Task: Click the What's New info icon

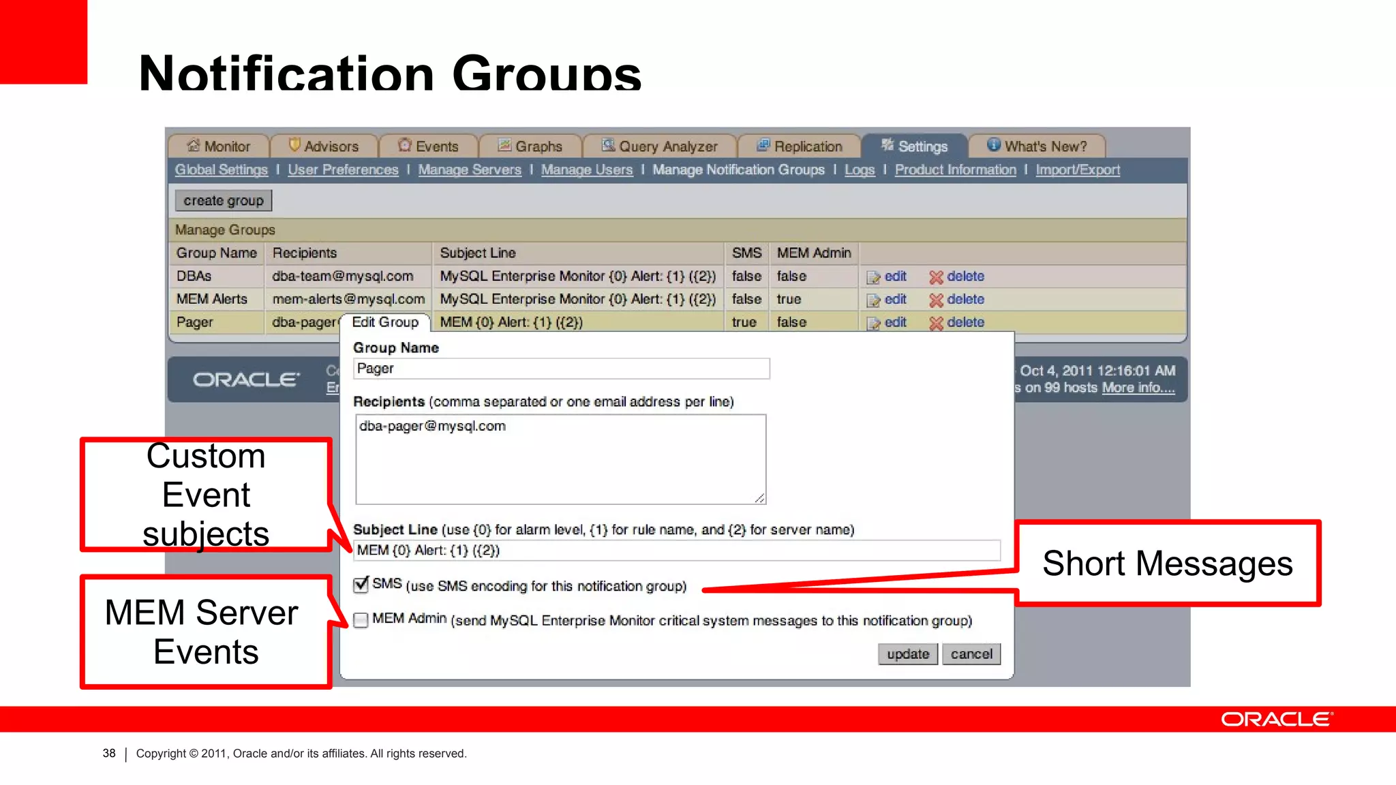Action: tap(994, 145)
